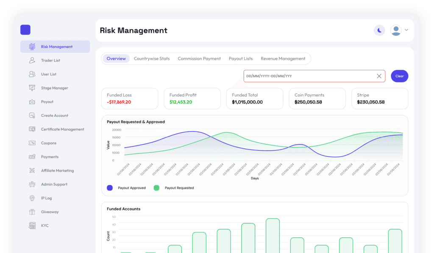
Task: Toggle Payout Approved legend swatch
Action: pyautogui.click(x=110, y=188)
